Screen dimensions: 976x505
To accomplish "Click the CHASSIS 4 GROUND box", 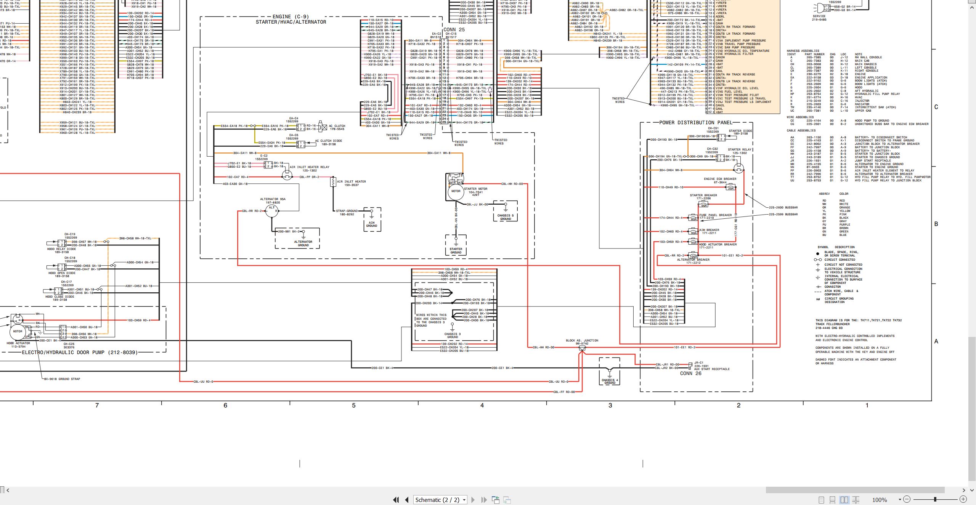I will click(610, 371).
